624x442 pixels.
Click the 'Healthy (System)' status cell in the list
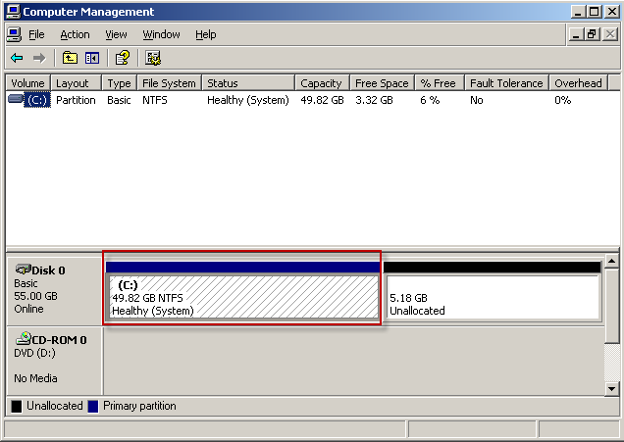coord(248,100)
